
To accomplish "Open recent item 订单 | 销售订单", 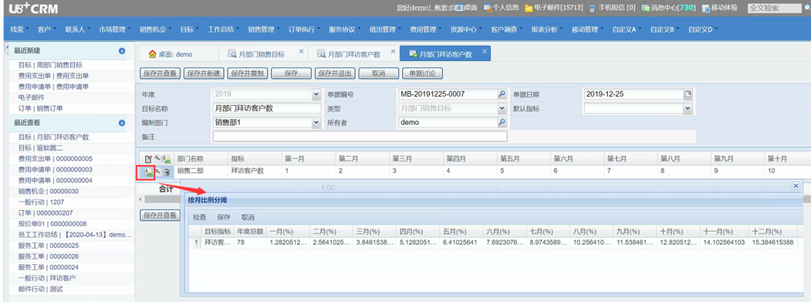I will [40, 108].
